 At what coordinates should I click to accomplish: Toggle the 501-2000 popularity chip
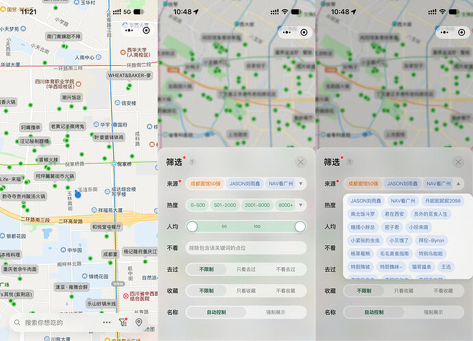tap(225, 205)
